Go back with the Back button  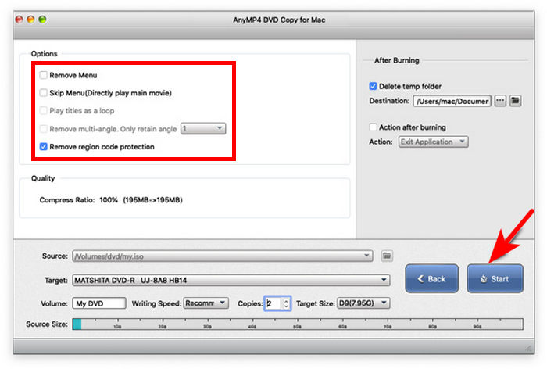tap(431, 278)
